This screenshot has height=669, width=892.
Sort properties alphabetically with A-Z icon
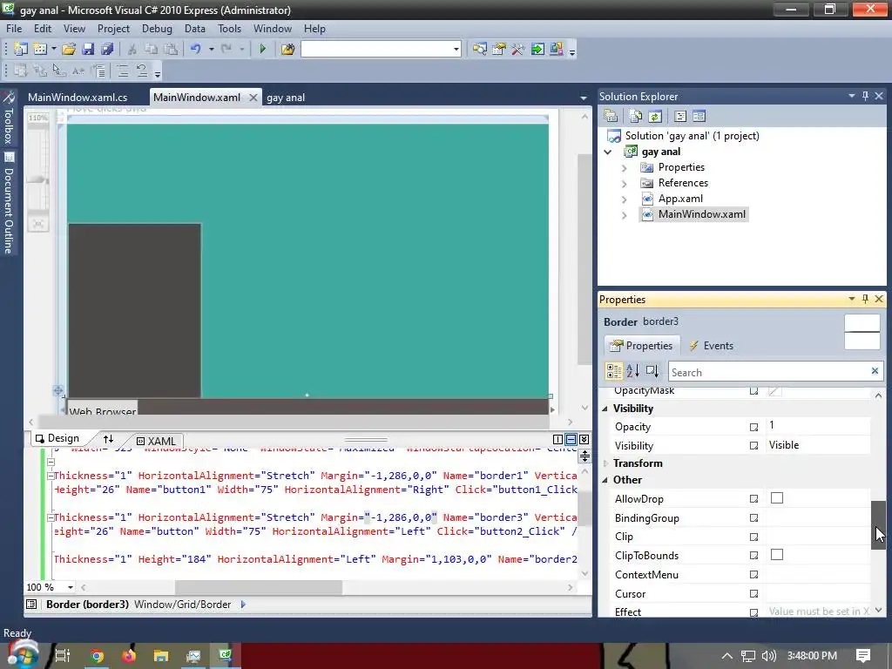tap(632, 371)
